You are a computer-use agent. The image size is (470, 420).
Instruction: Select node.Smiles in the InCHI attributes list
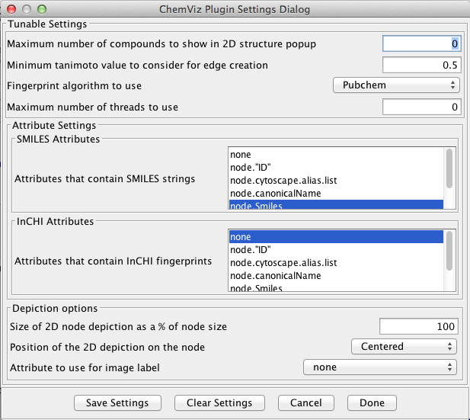[335, 288]
